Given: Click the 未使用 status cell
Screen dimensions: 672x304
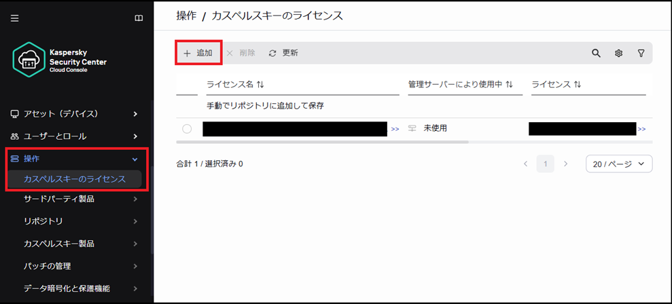Looking at the screenshot, I should pos(436,128).
